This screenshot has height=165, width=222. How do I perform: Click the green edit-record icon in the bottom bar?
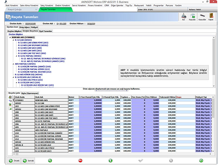[111, 161]
